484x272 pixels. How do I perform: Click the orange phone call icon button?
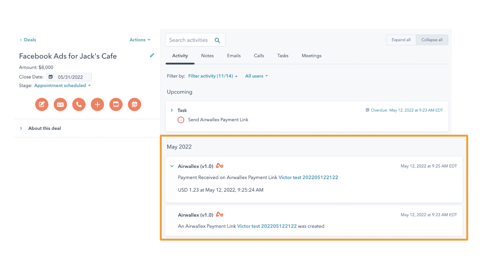79,105
